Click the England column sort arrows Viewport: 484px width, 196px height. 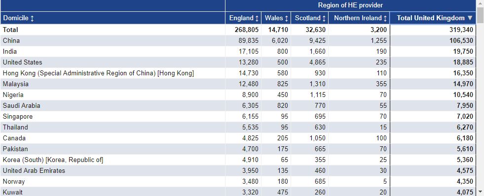257,19
